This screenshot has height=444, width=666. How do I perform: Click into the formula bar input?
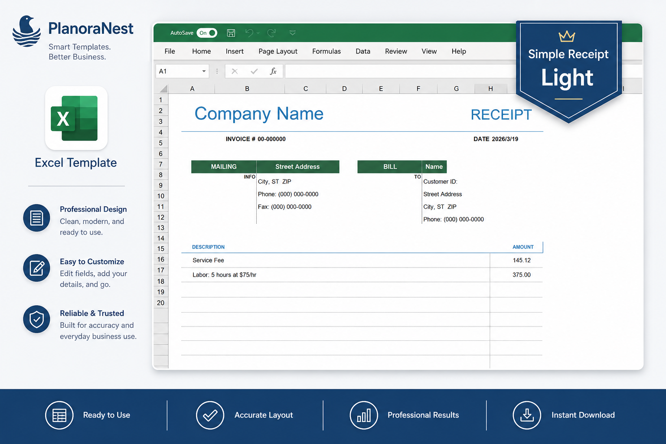tap(401, 71)
